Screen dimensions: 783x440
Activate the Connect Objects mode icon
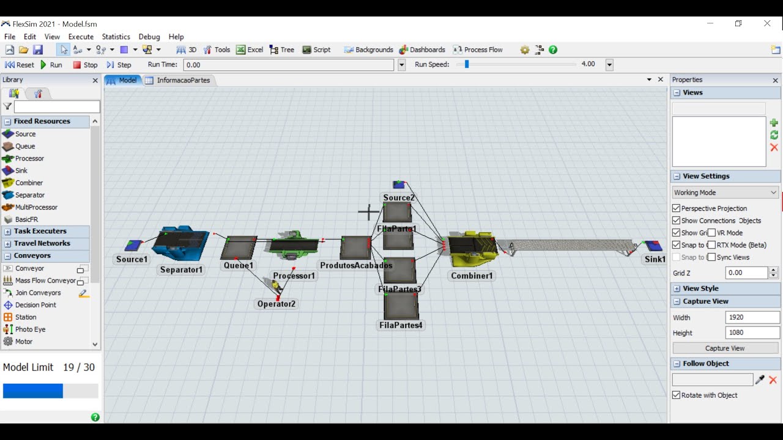coord(78,50)
